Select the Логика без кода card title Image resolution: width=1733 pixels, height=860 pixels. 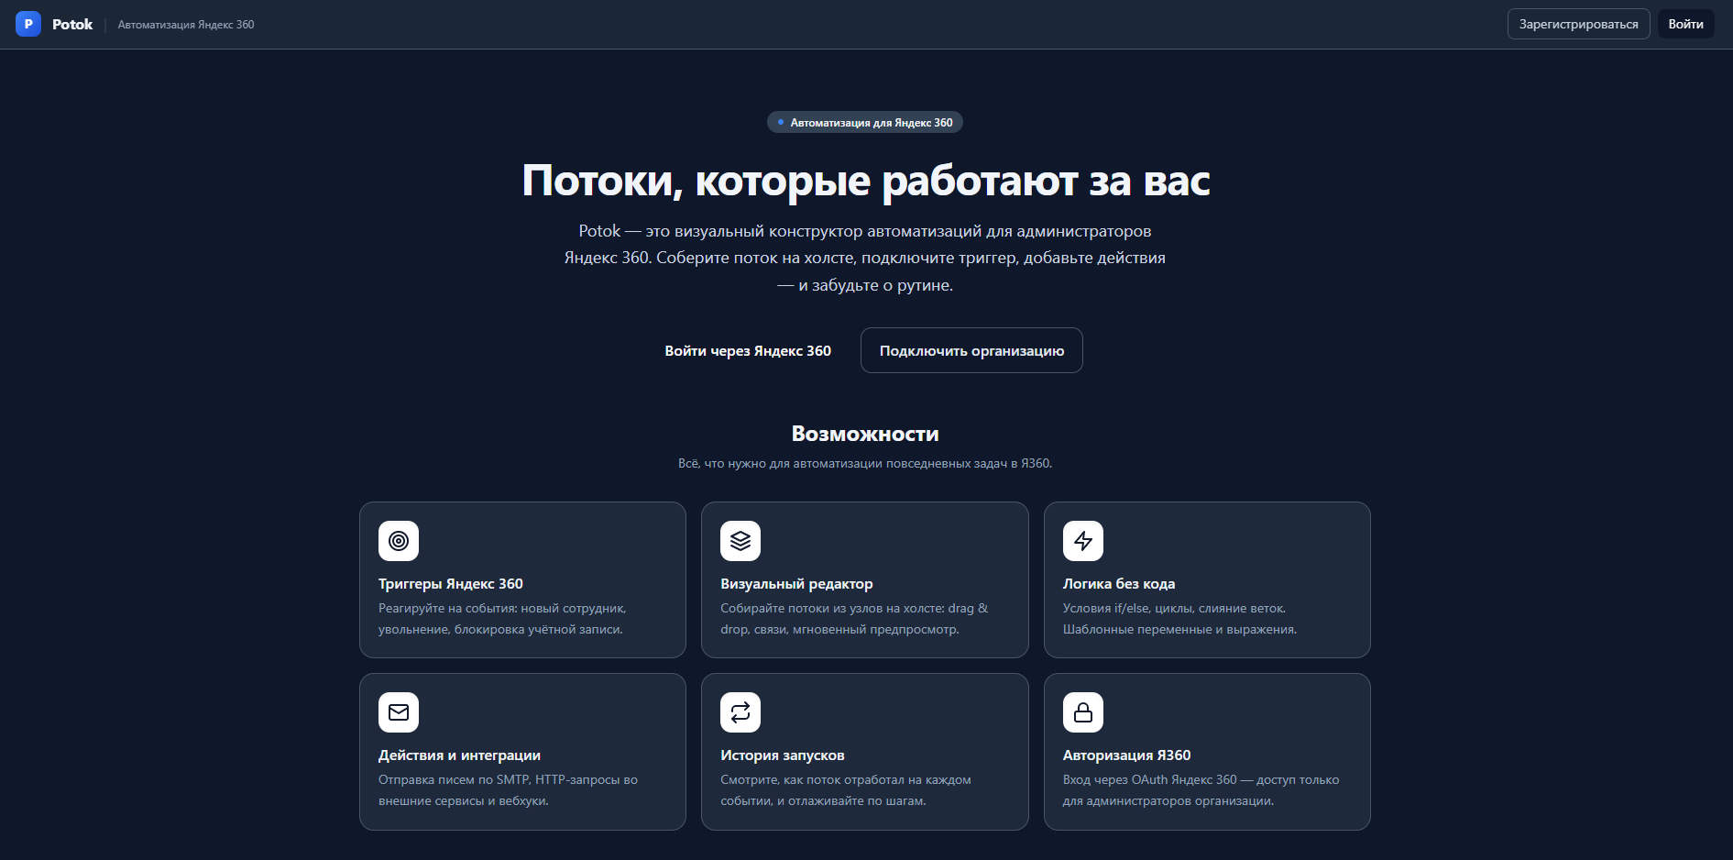(1119, 584)
